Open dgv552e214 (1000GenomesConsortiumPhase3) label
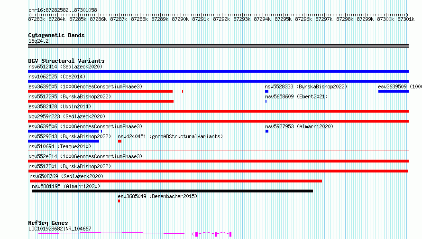 (x=85, y=156)
